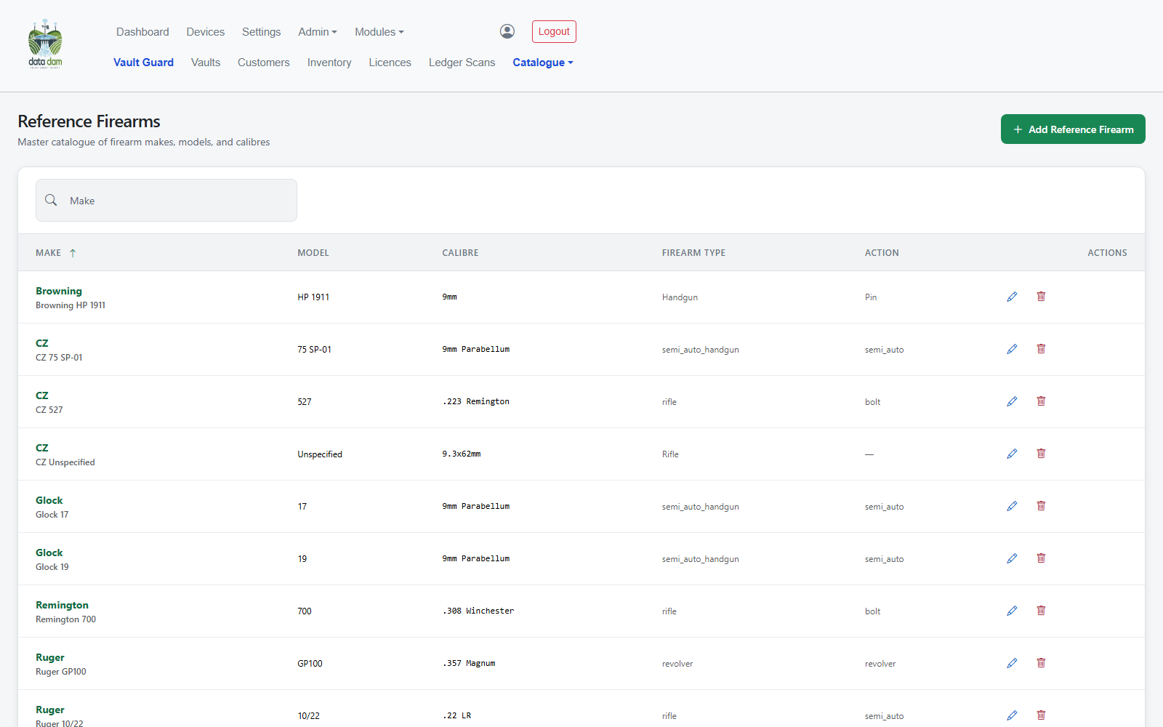The height and width of the screenshot is (727, 1163).
Task: Open the Glock link for model 17
Action: (49, 500)
